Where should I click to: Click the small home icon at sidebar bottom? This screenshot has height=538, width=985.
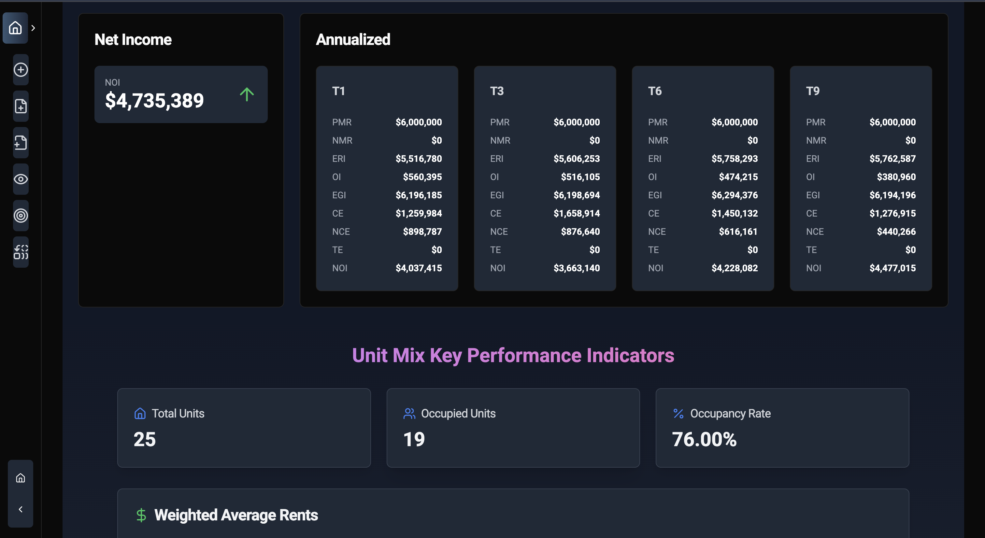point(21,478)
